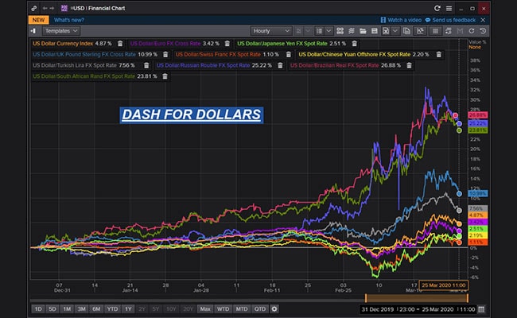Click the data table icon
The height and width of the screenshot is (318, 517).
pyautogui.click(x=435, y=31)
